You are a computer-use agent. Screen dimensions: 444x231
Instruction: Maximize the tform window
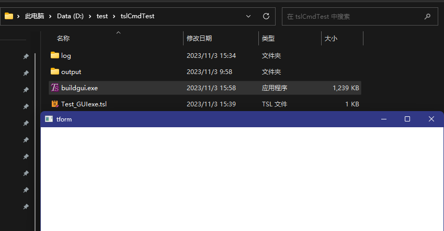click(407, 119)
